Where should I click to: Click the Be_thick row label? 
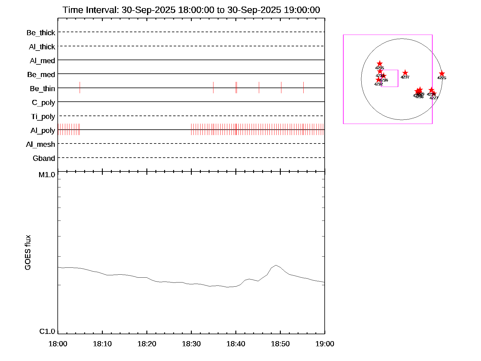41,32
